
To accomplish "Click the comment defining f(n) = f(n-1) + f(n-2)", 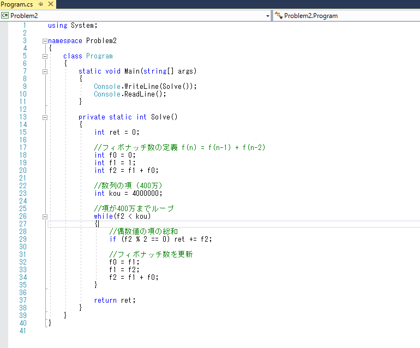I will 180,147.
